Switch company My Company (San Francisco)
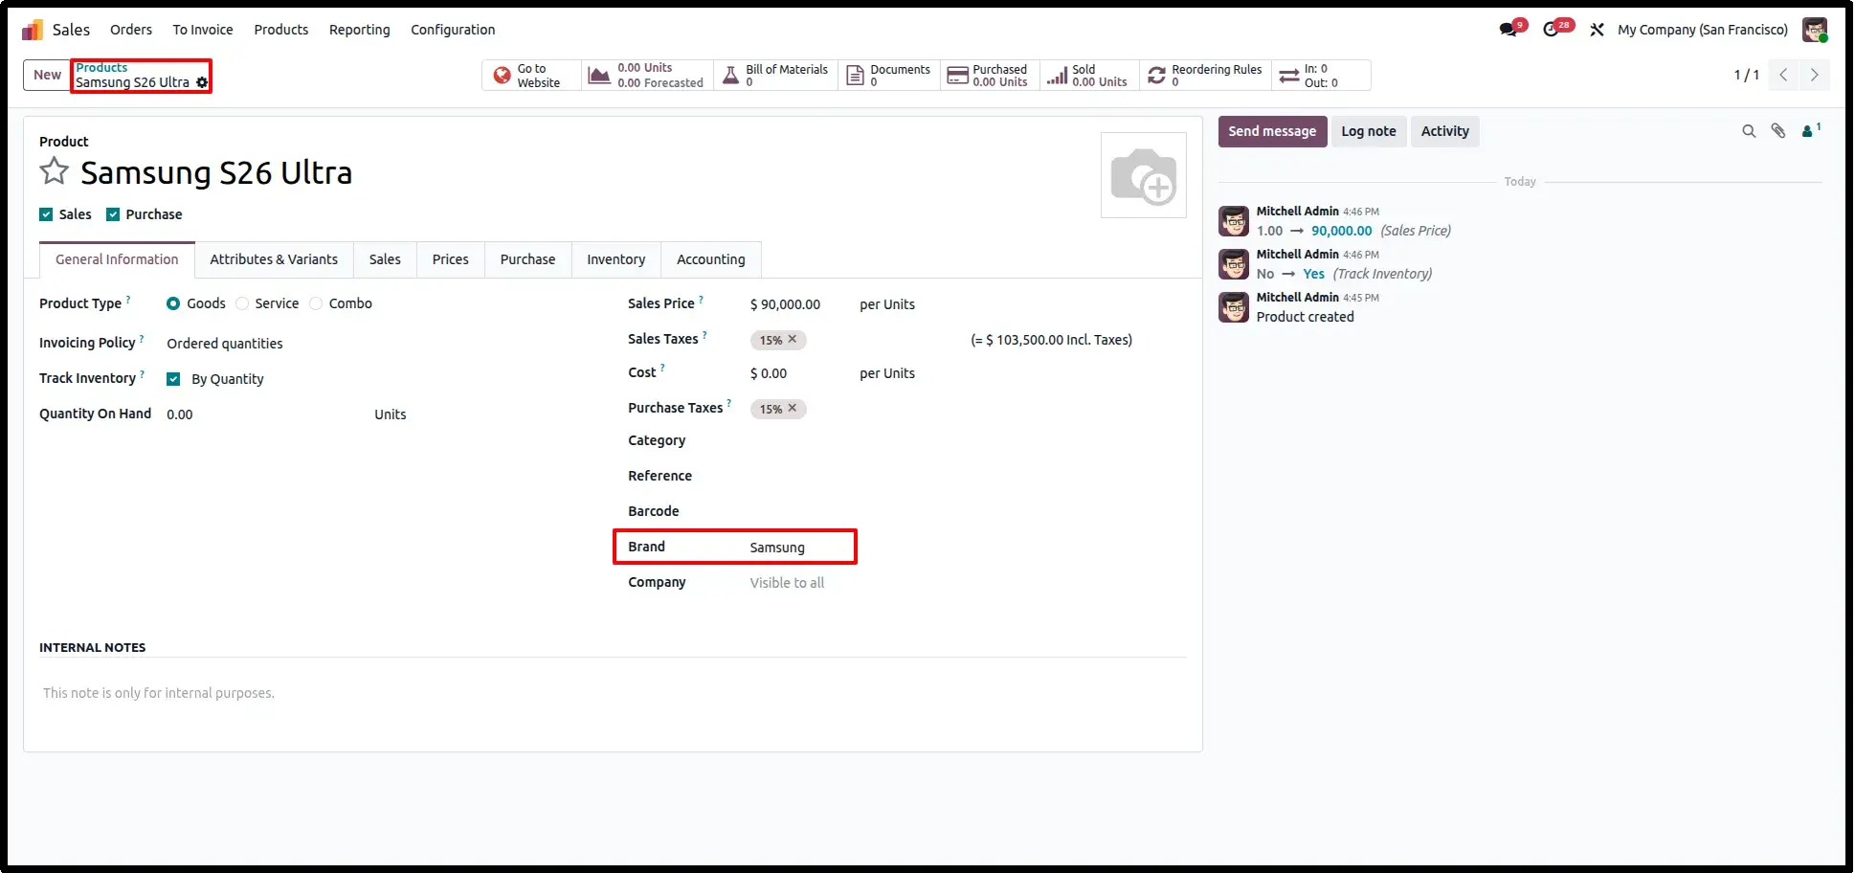Image resolution: width=1855 pixels, height=873 pixels. point(1703,30)
